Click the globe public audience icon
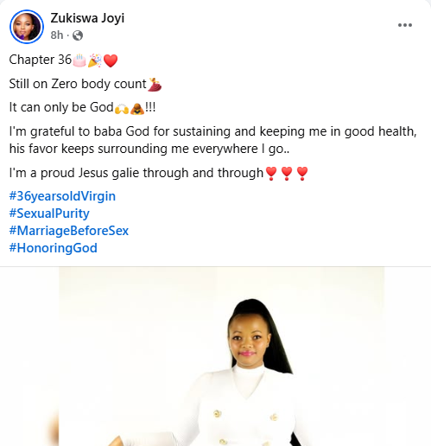This screenshot has height=446, width=431. (78, 35)
